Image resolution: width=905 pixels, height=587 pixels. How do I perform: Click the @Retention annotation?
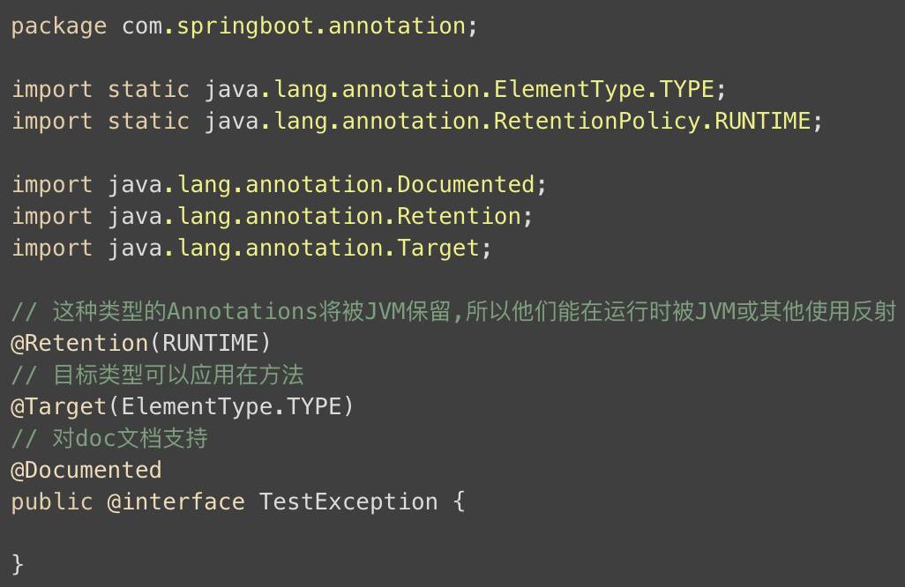tap(79, 344)
